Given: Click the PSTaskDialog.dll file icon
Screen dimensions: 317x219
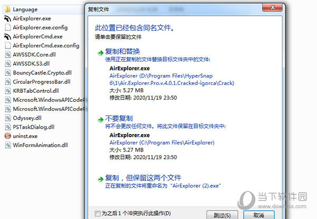Looking at the screenshot, I should click(8, 127).
